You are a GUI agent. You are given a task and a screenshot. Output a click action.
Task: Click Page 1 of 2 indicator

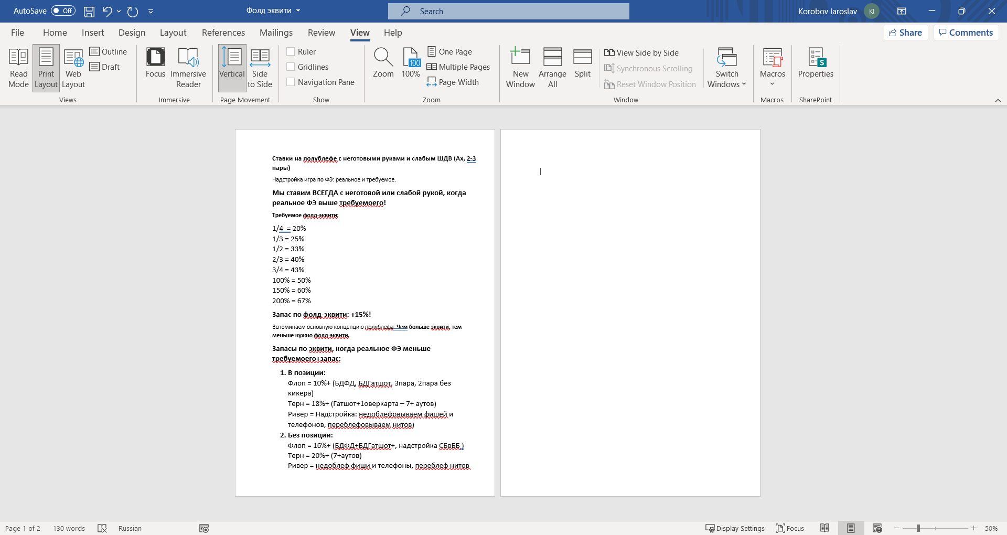[x=23, y=528]
